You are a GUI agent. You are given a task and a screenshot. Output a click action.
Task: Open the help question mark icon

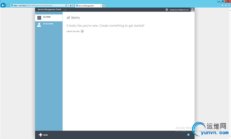click(188, 135)
